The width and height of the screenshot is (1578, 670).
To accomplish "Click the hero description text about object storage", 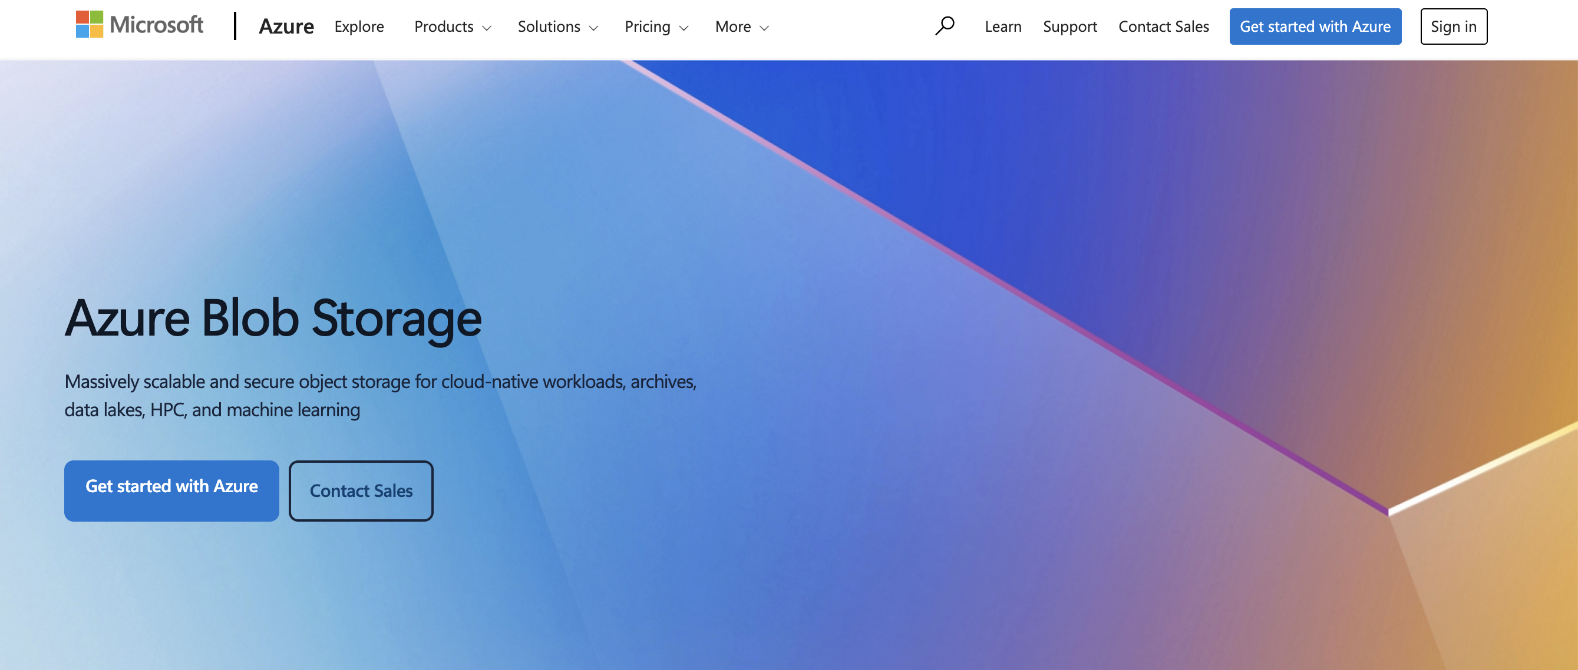I will click(x=381, y=394).
